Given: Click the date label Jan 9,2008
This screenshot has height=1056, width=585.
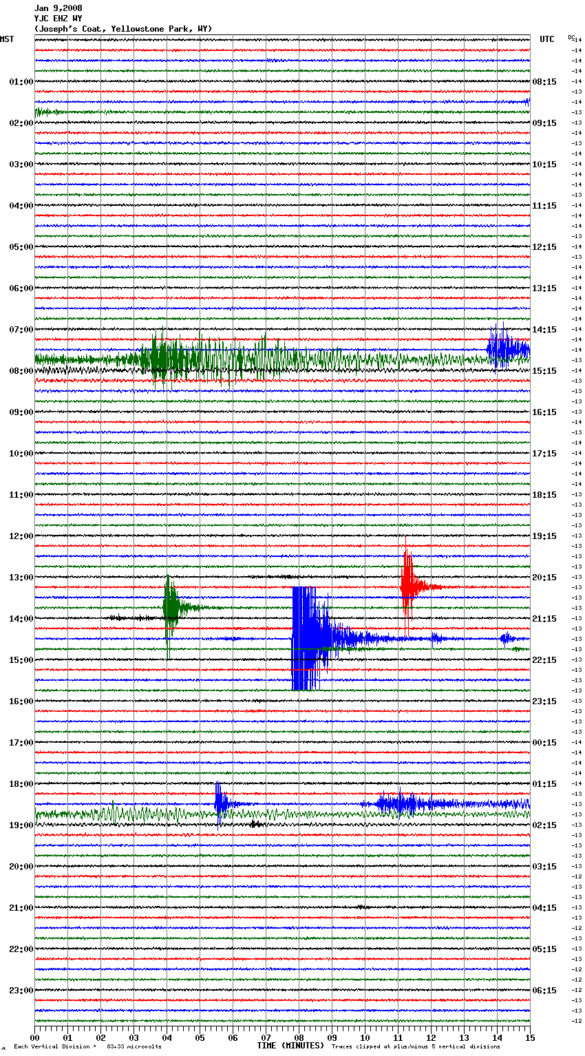Looking at the screenshot, I should pyautogui.click(x=58, y=8).
